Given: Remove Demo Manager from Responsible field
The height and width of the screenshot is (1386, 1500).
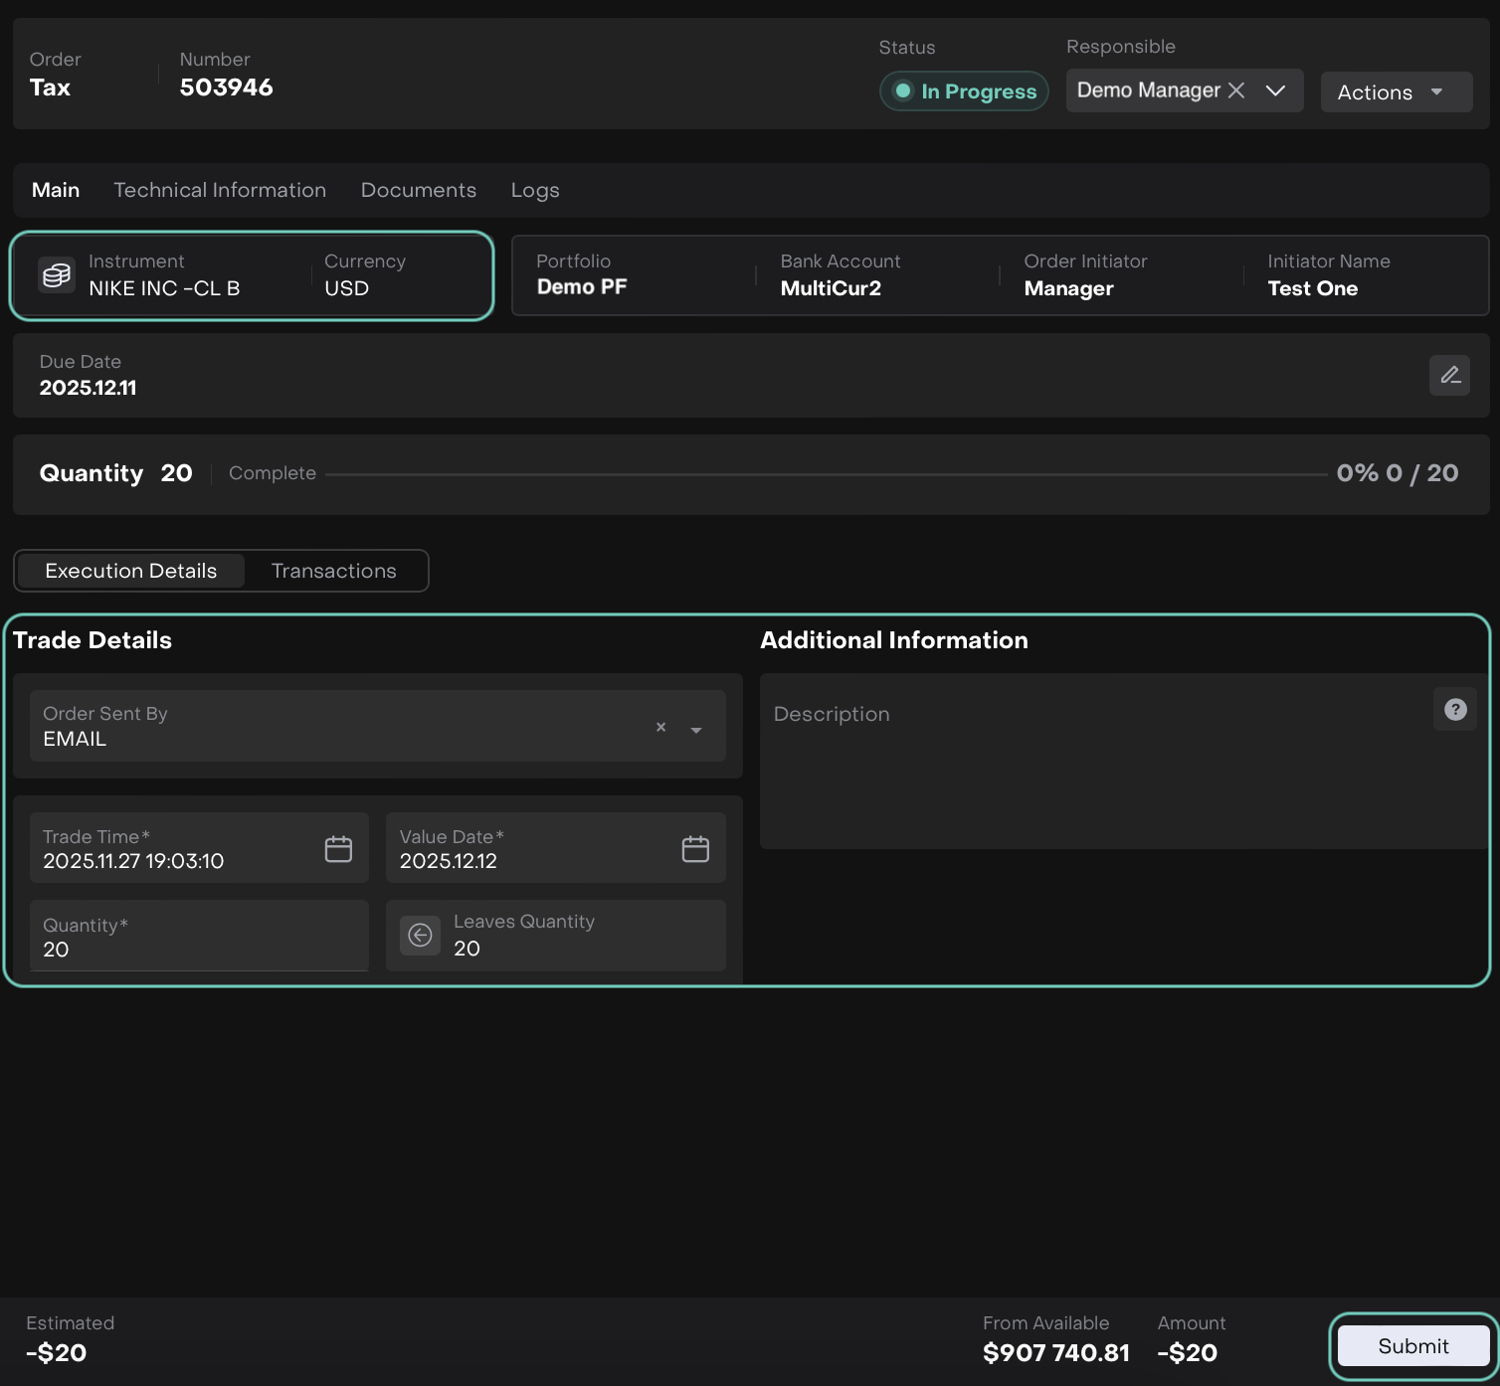Looking at the screenshot, I should point(1236,90).
